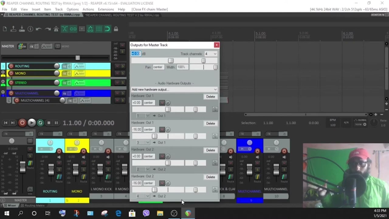Open the Master track FX chain button
389x219 pixels.
click(x=32, y=46)
